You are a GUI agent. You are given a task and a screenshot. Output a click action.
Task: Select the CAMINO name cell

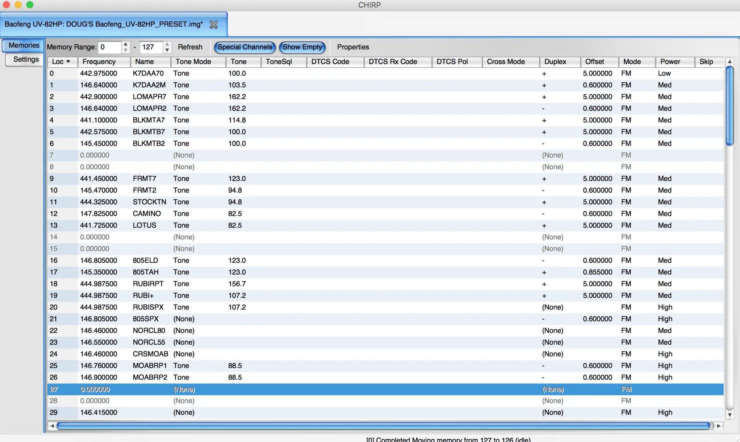(147, 214)
